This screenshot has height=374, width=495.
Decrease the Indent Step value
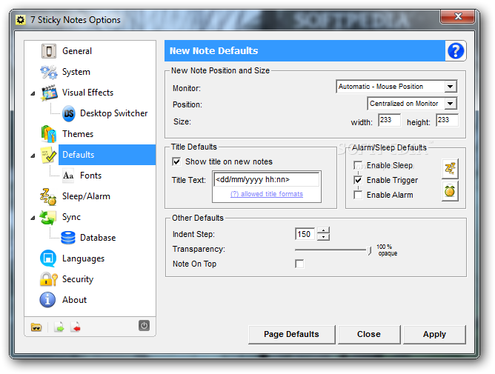pos(323,237)
